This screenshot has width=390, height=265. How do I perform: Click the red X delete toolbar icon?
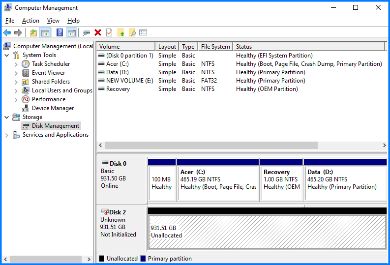point(98,33)
